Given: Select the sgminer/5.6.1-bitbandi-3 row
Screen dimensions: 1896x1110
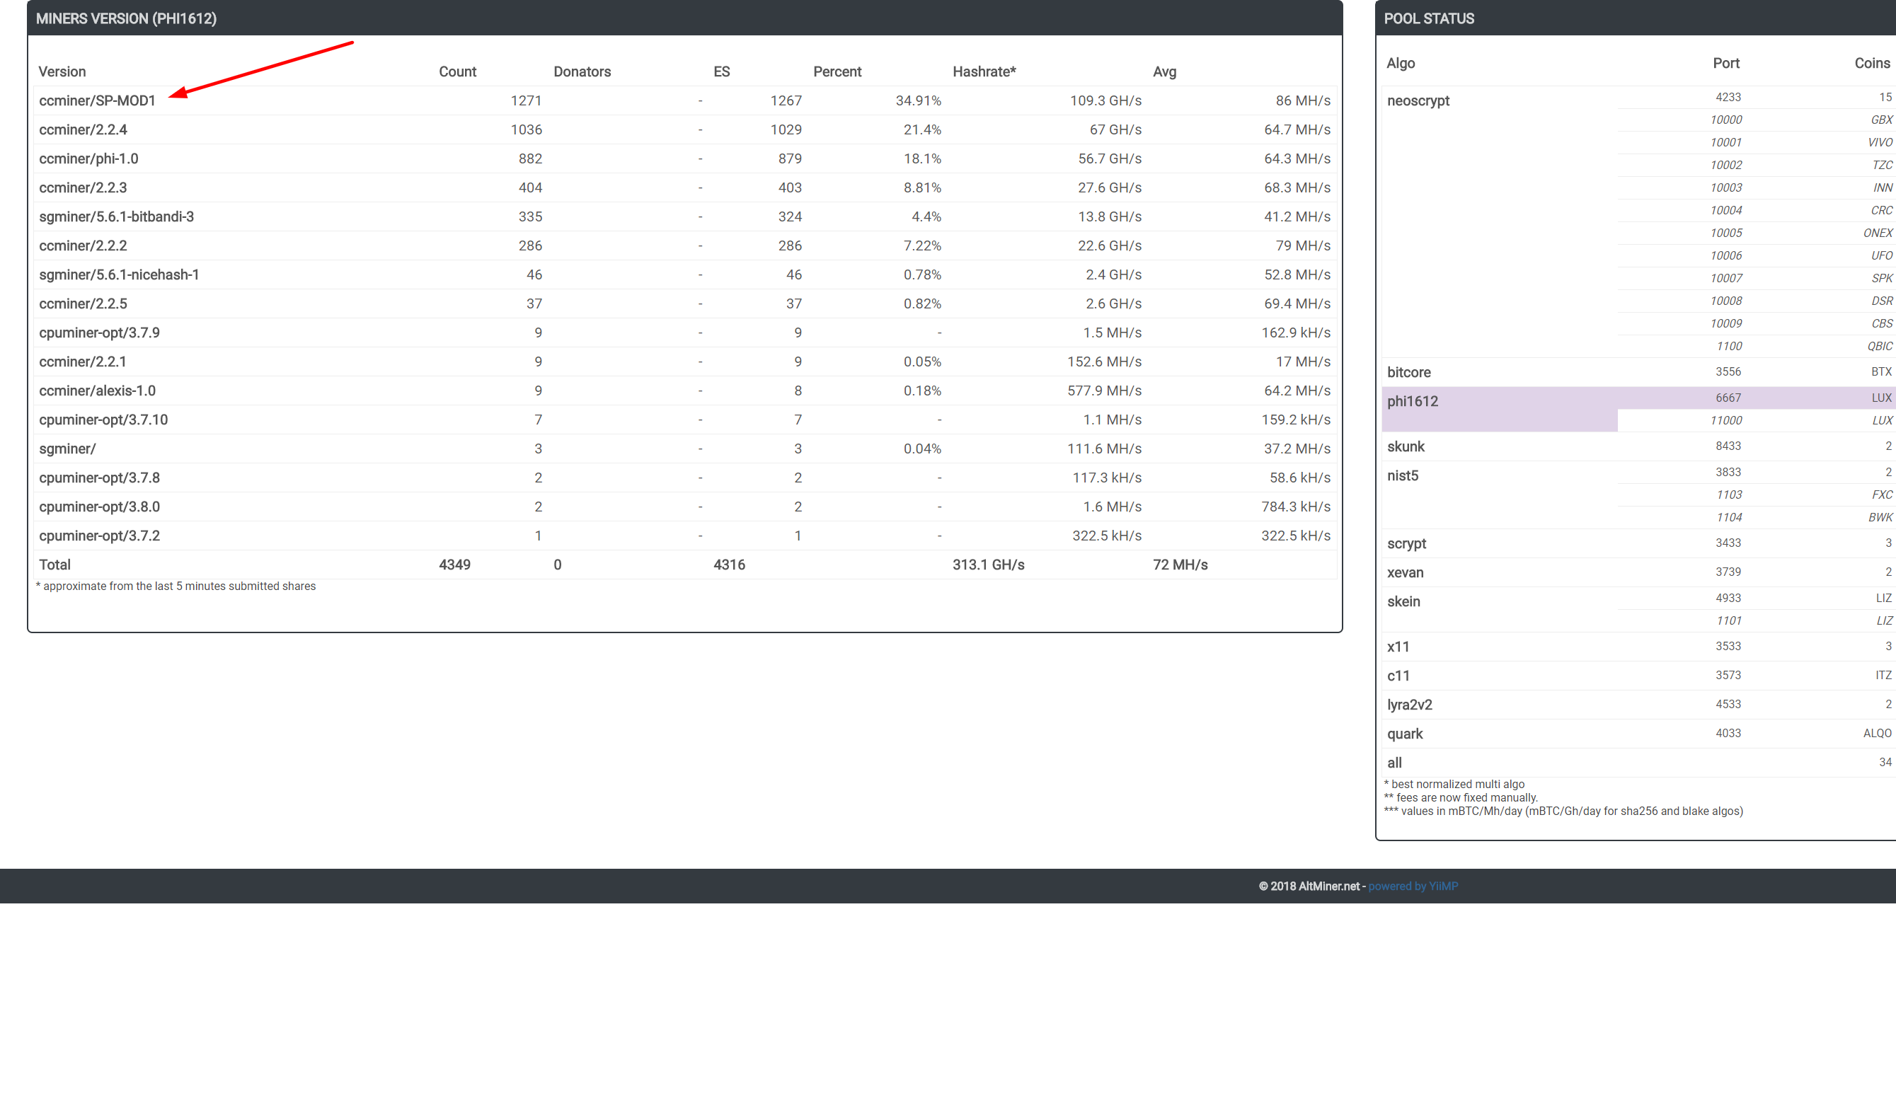Looking at the screenshot, I should tap(684, 216).
